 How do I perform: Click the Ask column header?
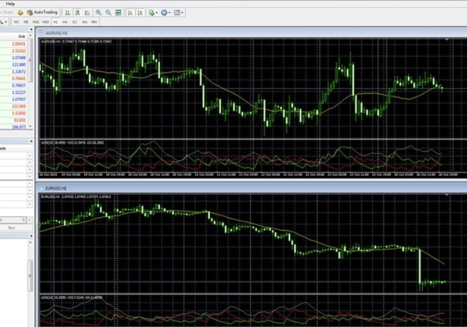click(x=22, y=36)
